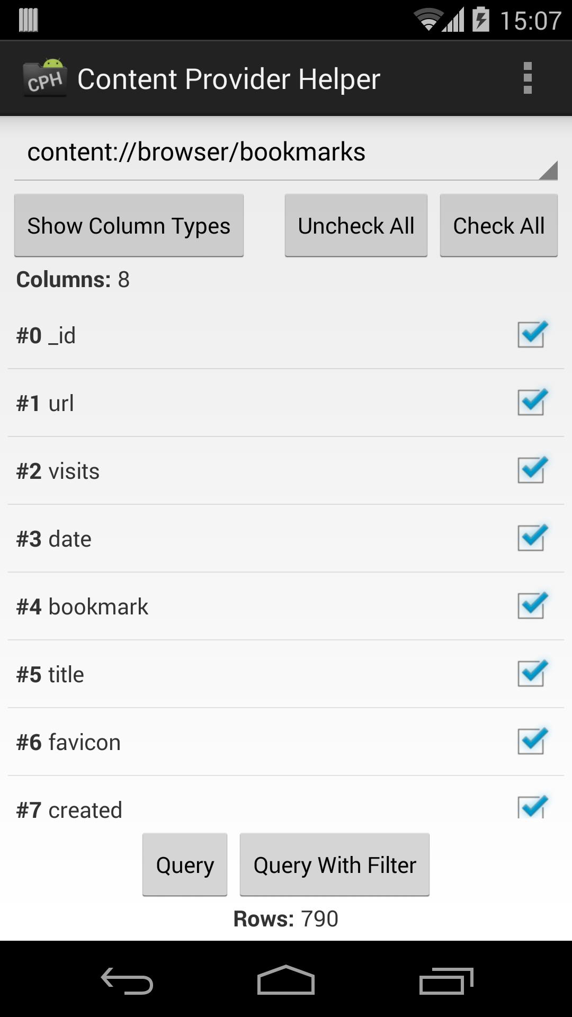Tap the Wi-Fi status icon
This screenshot has width=572, height=1017.
(430, 17)
